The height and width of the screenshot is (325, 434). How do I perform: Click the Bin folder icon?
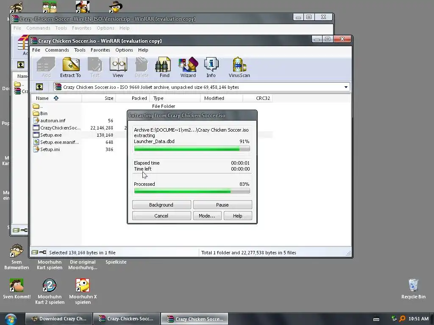(x=36, y=113)
